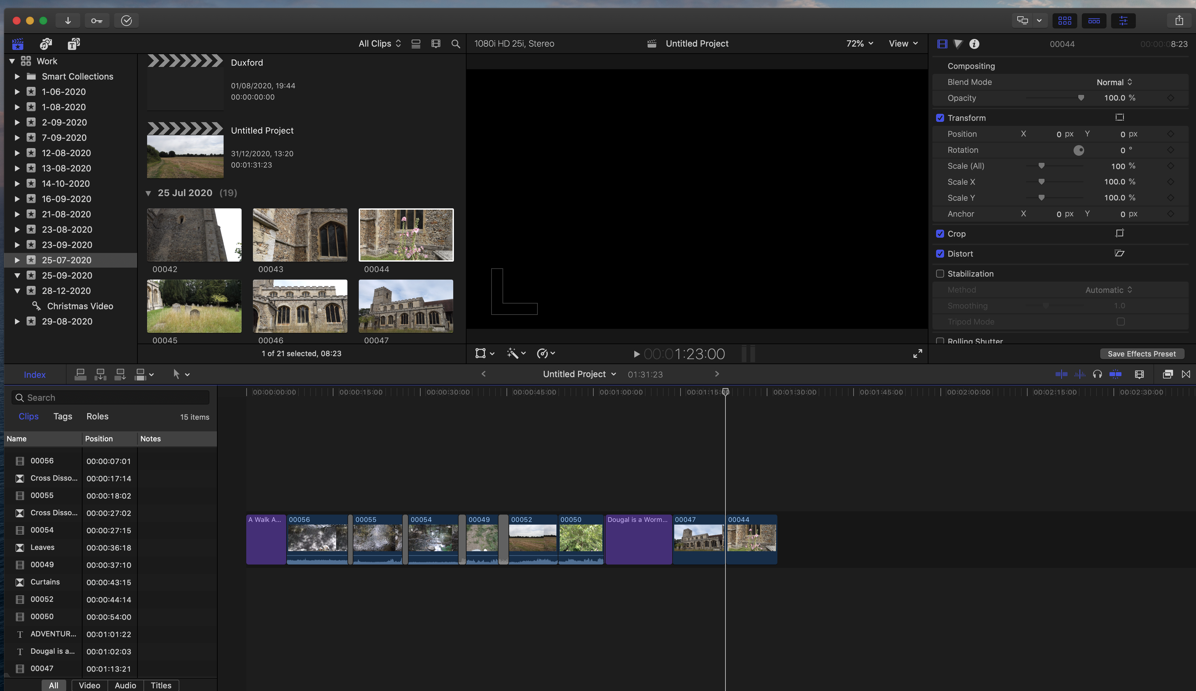Uncheck the Crop checkbox
Screen dimensions: 1196x691
pos(940,234)
